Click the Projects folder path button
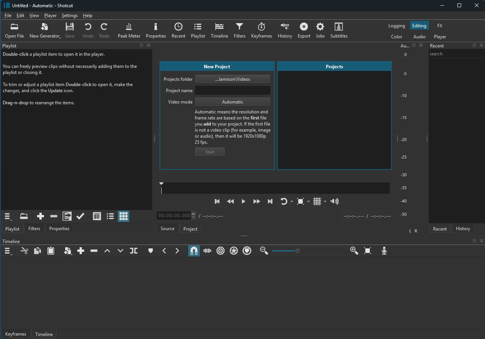Viewport: 485px width, 339px height. (232, 79)
